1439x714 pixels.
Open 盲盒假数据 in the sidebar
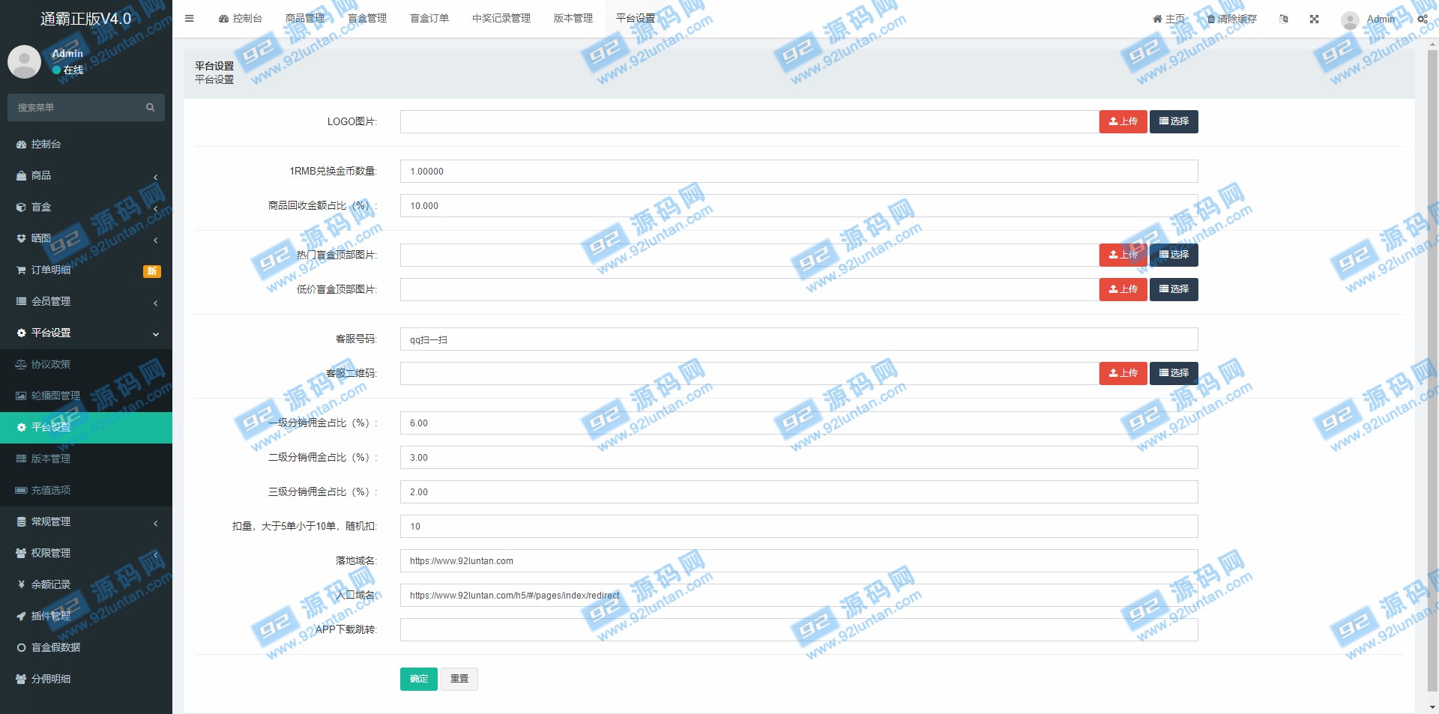tap(86, 647)
